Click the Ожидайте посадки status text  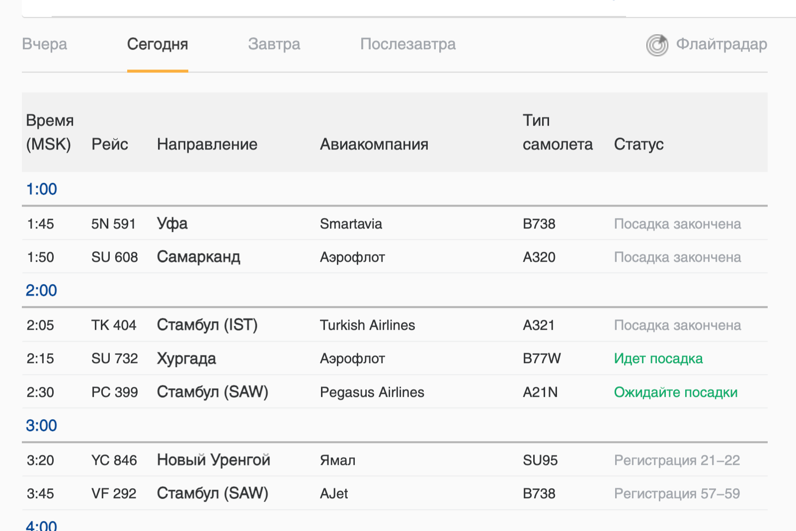[x=675, y=392]
